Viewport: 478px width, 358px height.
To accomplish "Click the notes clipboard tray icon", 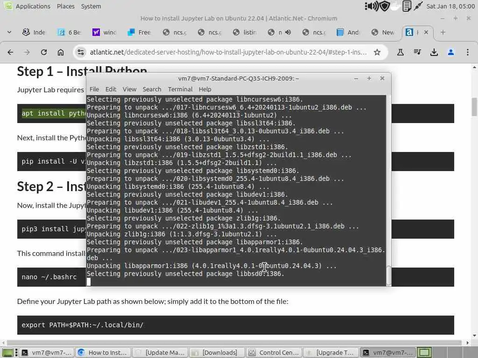I will coord(407,6).
